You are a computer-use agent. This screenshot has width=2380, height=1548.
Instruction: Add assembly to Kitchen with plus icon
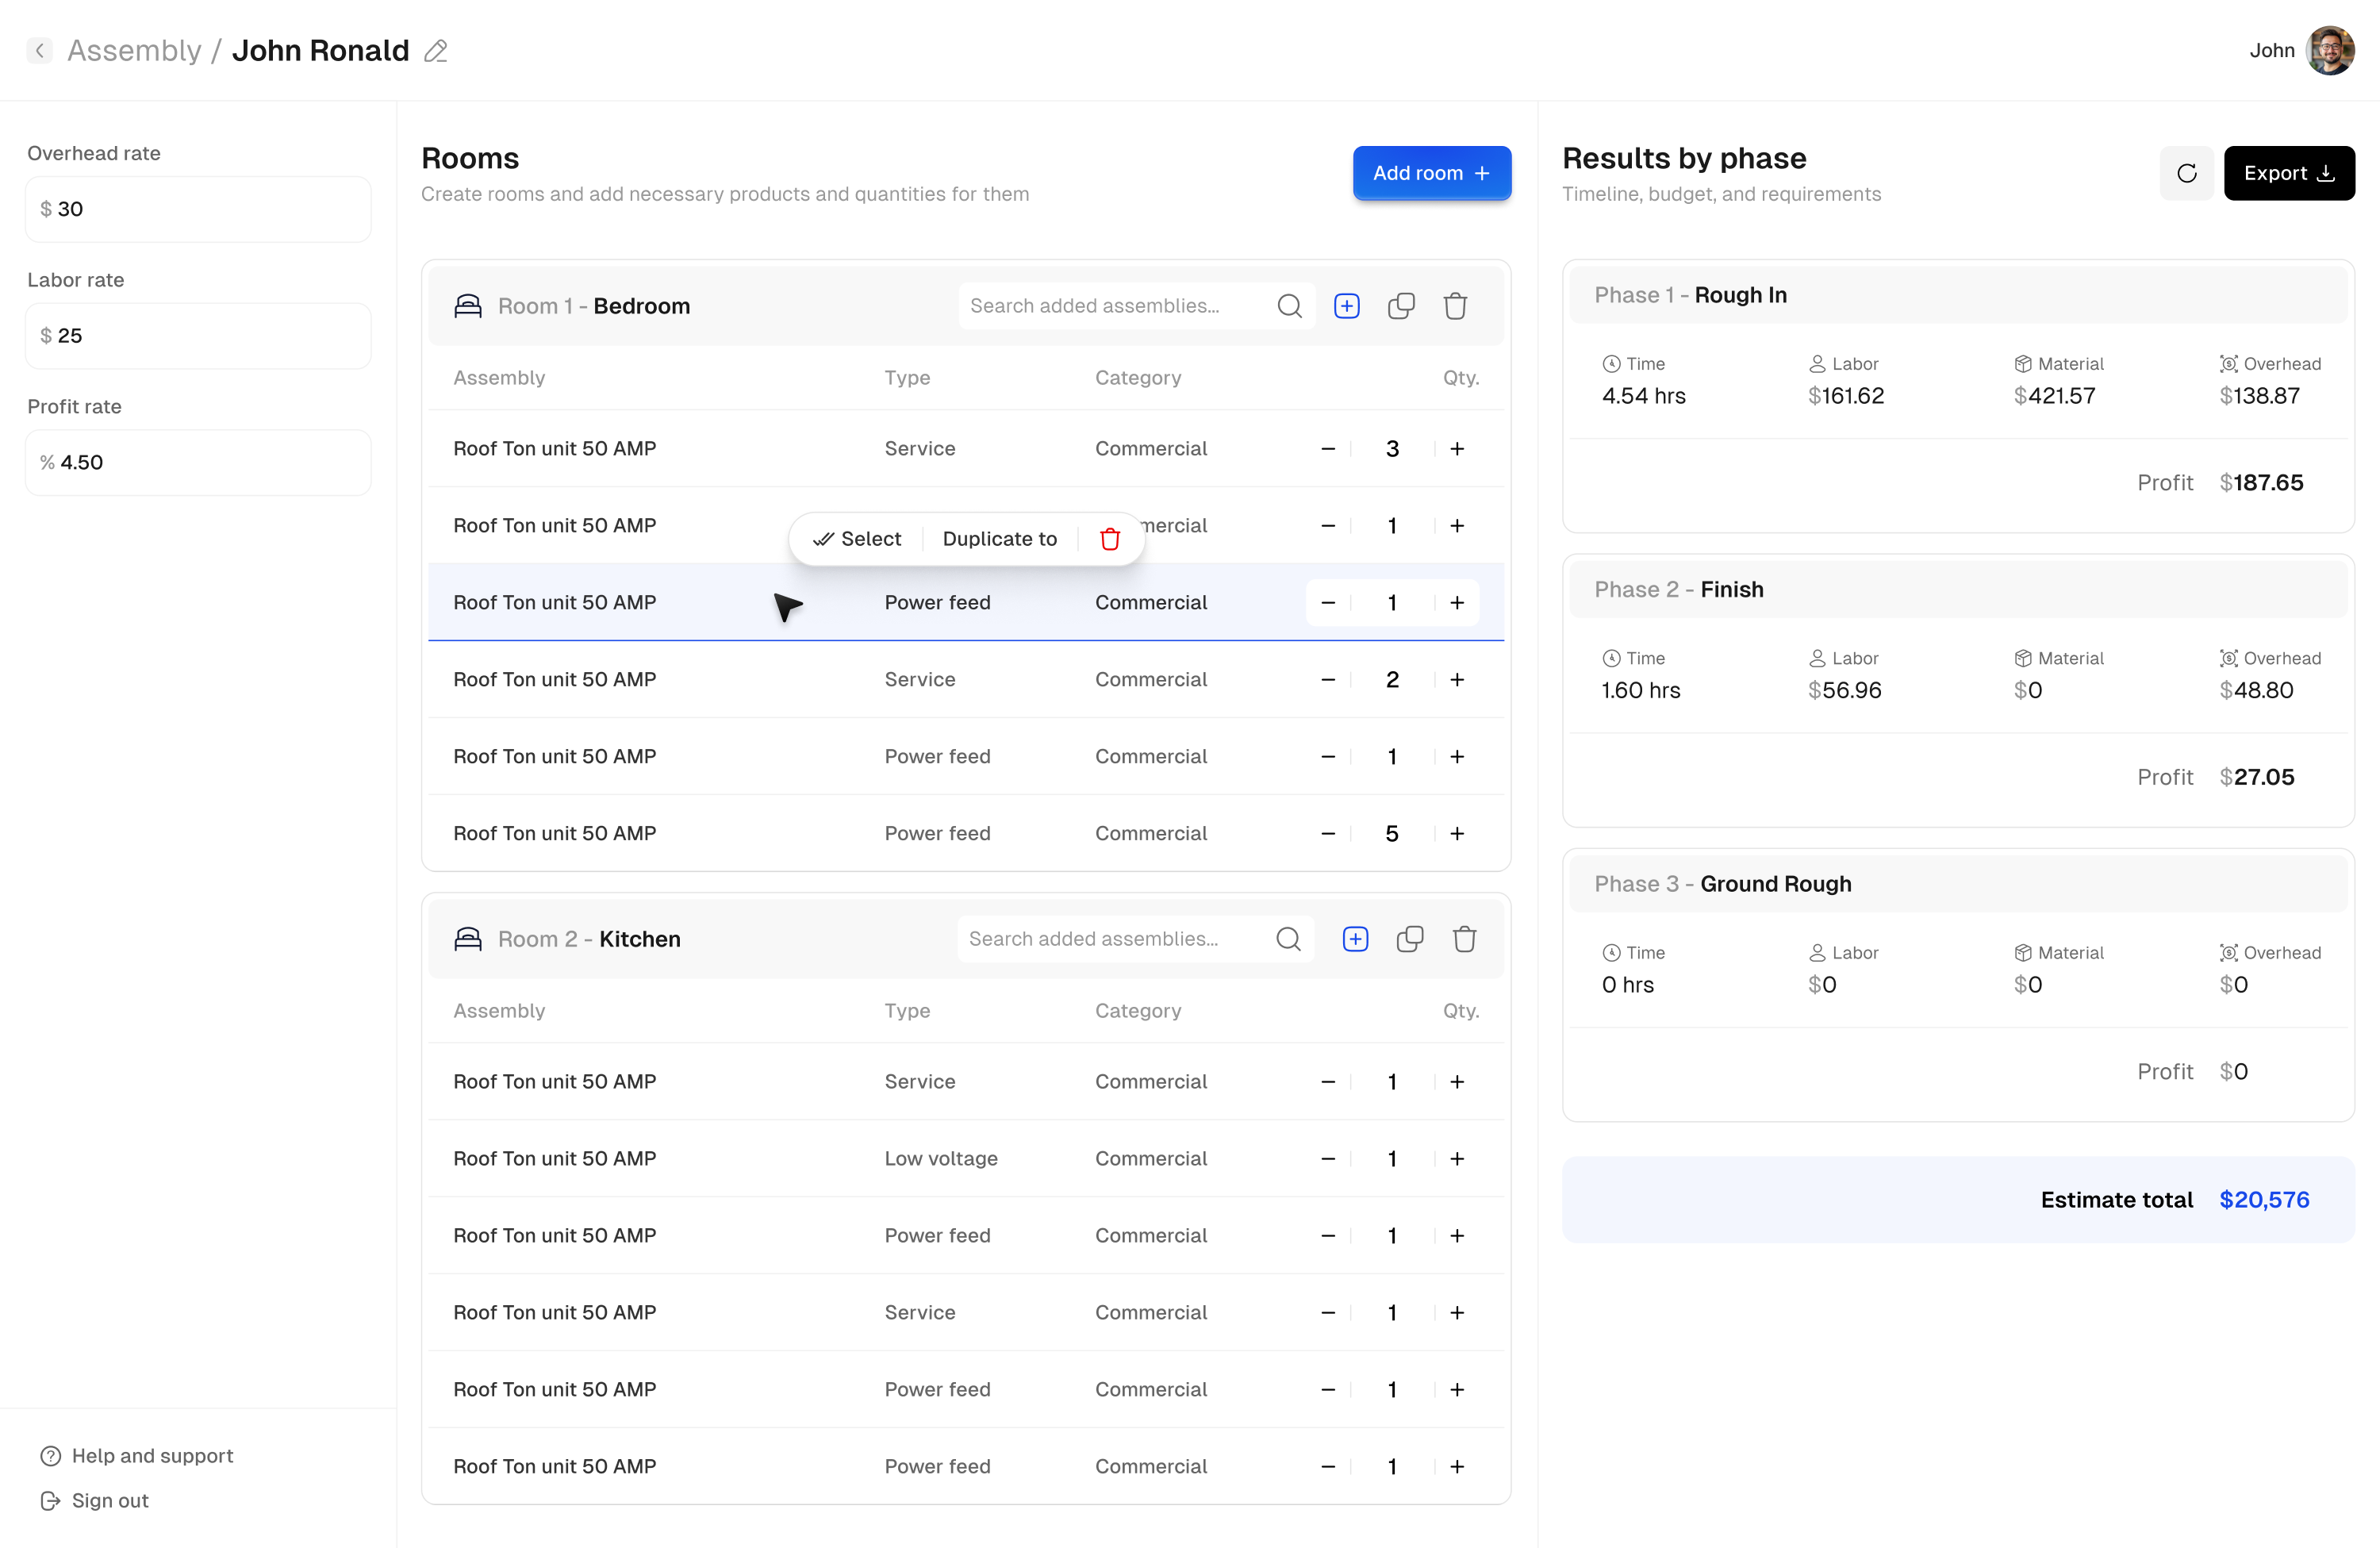pos(1355,939)
